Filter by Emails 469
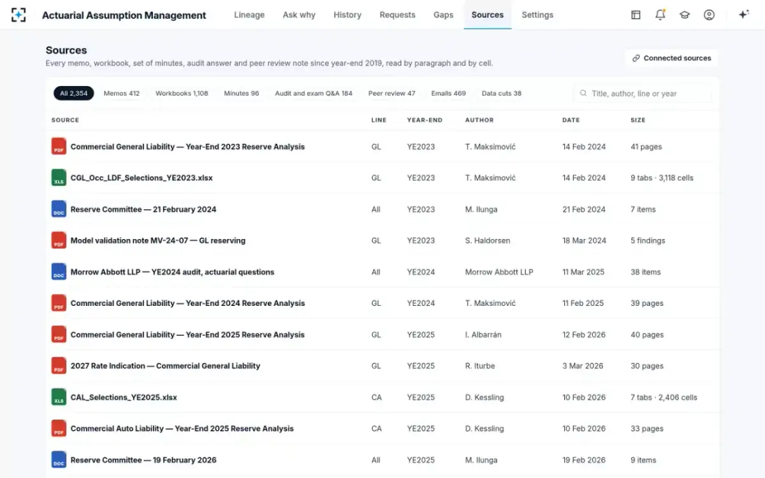The width and height of the screenshot is (765, 478). click(x=449, y=93)
